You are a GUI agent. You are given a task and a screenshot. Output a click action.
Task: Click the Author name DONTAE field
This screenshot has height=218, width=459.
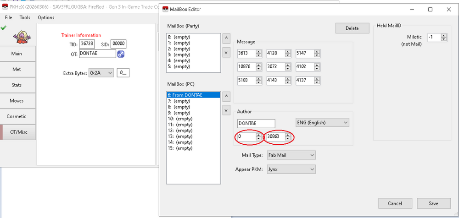click(x=256, y=124)
